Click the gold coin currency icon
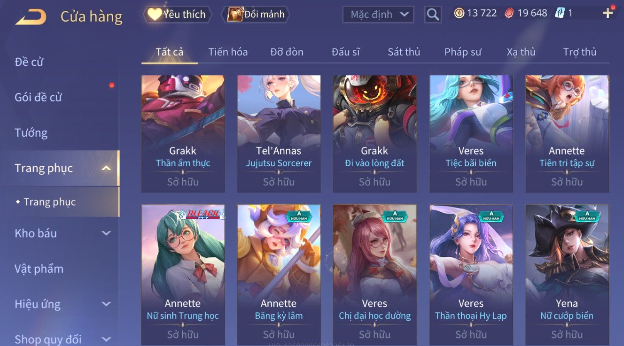Screen dimensions: 624x346 click(x=459, y=13)
